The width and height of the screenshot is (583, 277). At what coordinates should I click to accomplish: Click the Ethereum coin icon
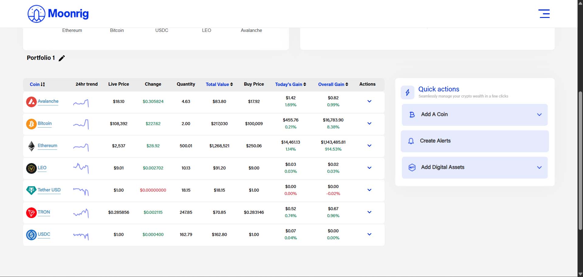tap(31, 146)
